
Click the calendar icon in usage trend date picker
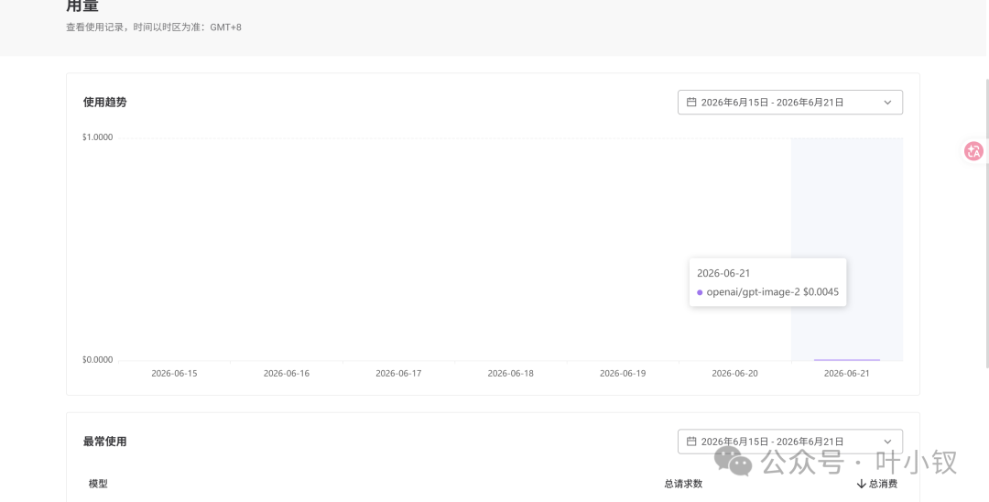691,103
